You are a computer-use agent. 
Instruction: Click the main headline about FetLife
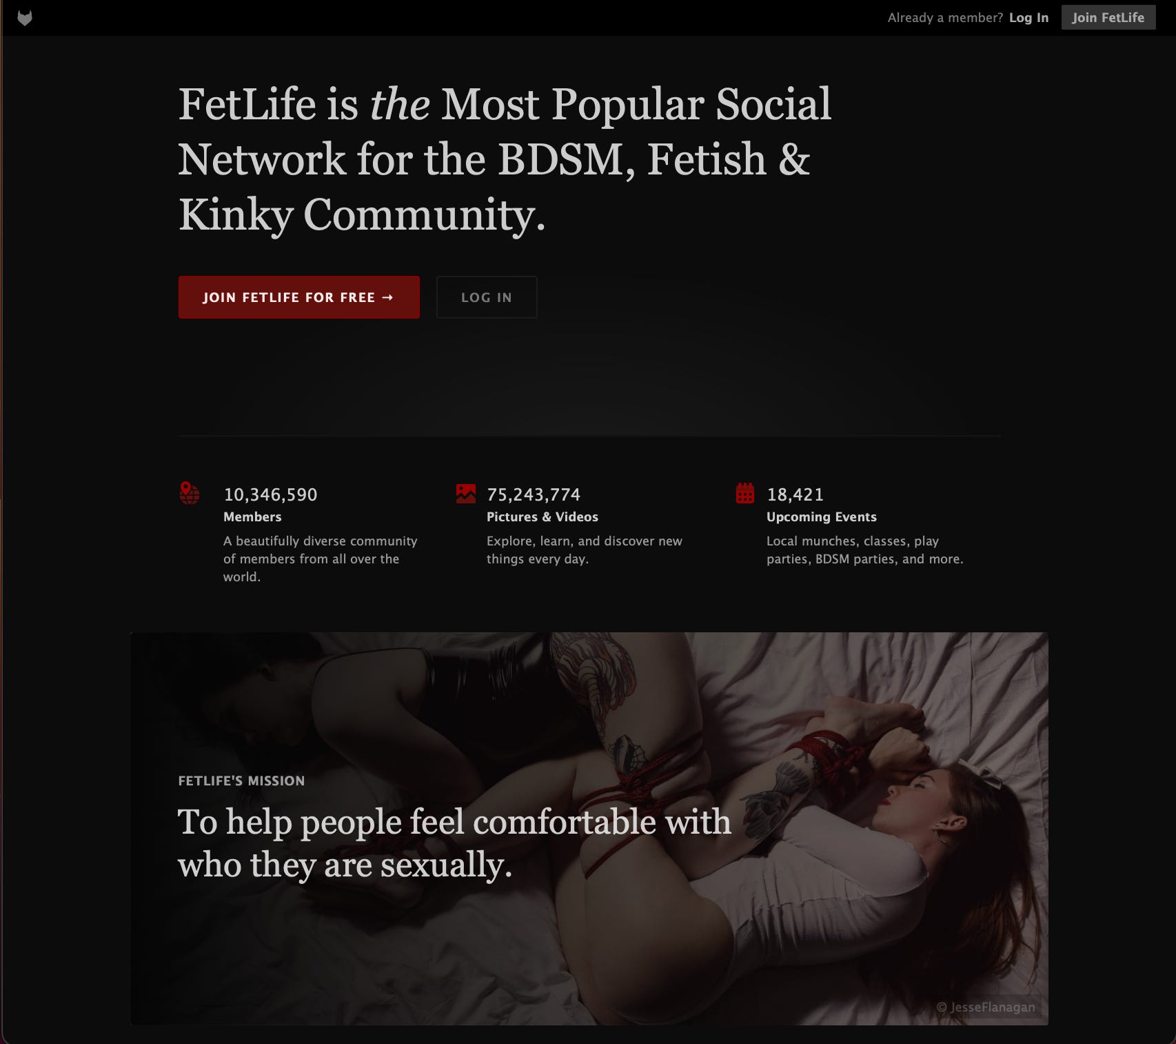coord(505,159)
